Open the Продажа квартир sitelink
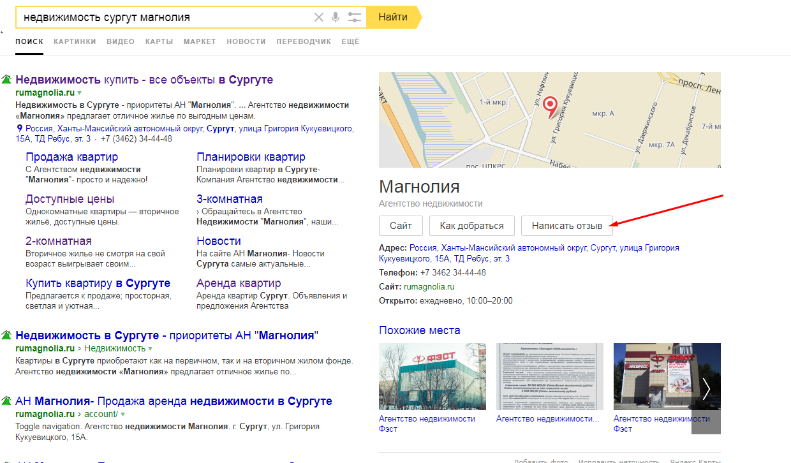This screenshot has width=791, height=463. [71, 157]
